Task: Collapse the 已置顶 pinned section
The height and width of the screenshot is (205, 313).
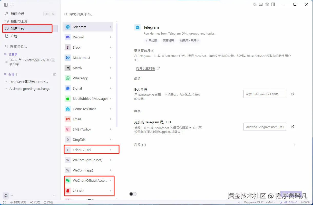Action: 11,55
